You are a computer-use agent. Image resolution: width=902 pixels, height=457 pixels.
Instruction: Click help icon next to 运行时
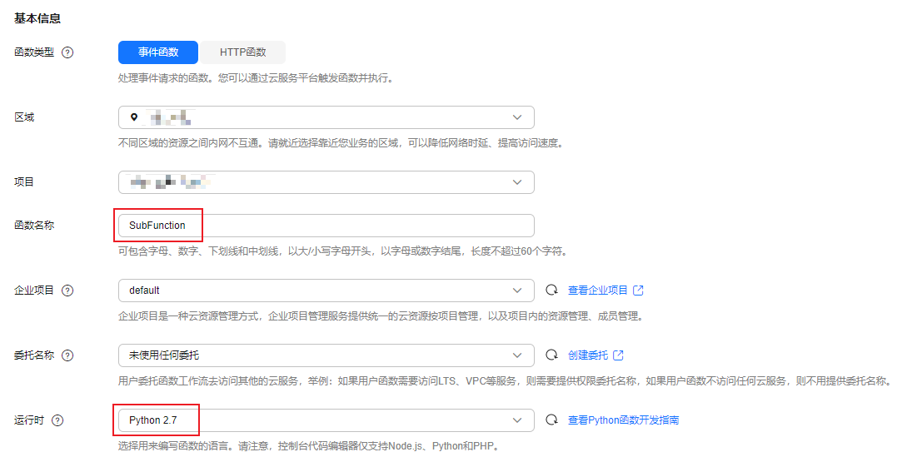tap(57, 420)
